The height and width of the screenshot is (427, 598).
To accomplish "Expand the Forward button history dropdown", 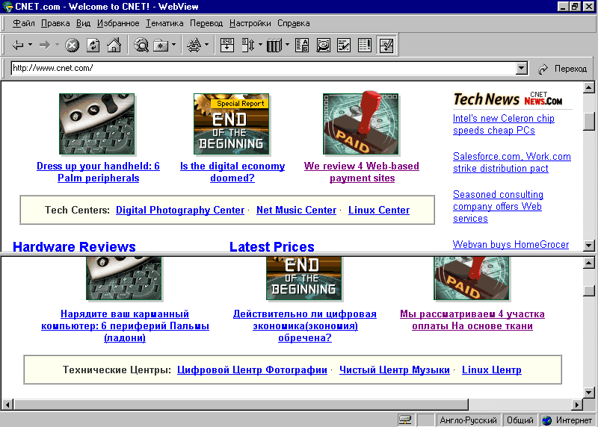I will 57,45.
